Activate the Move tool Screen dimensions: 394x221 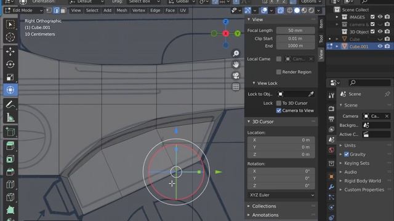coord(10,52)
